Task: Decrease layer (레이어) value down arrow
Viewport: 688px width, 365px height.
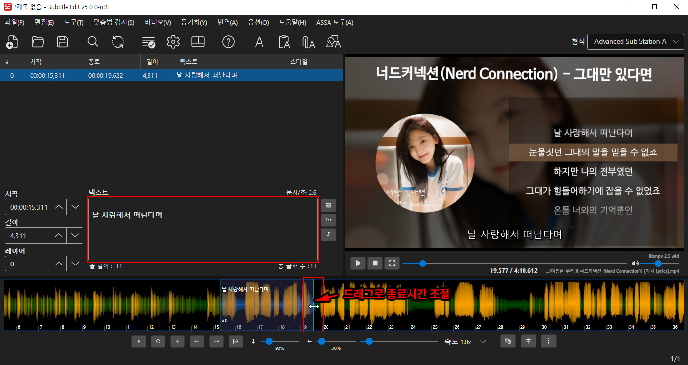Action: (x=75, y=264)
